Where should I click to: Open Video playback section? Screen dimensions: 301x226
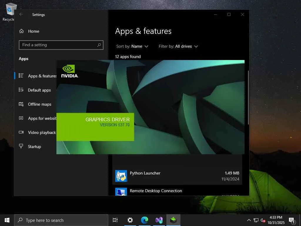click(x=37, y=132)
